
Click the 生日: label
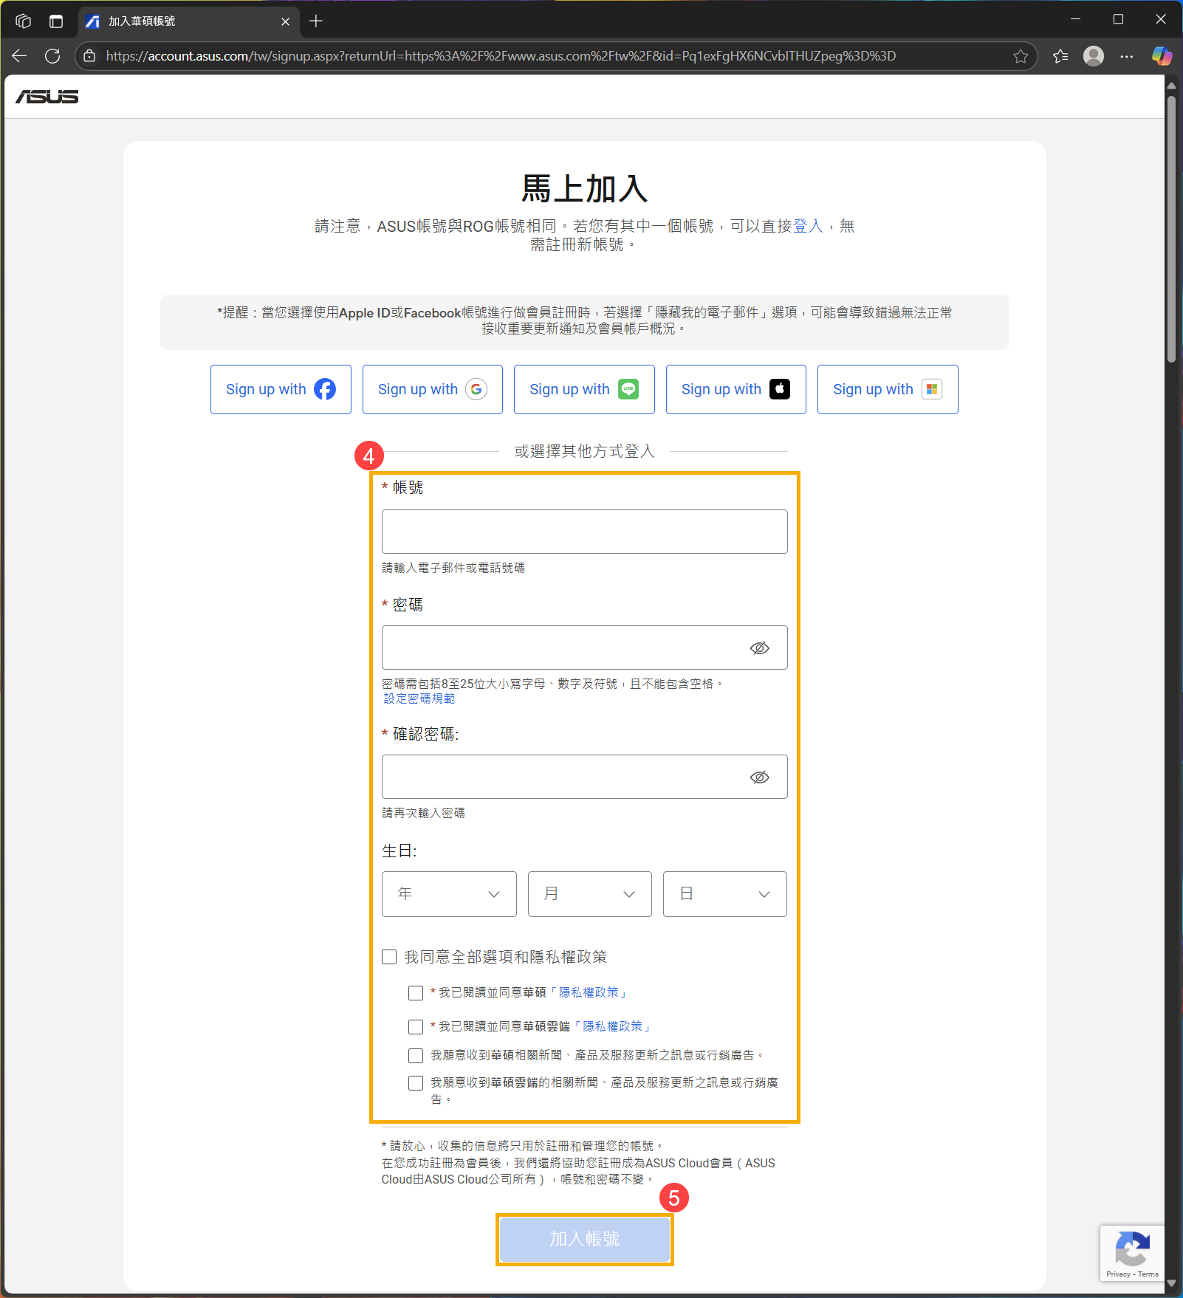400,851
